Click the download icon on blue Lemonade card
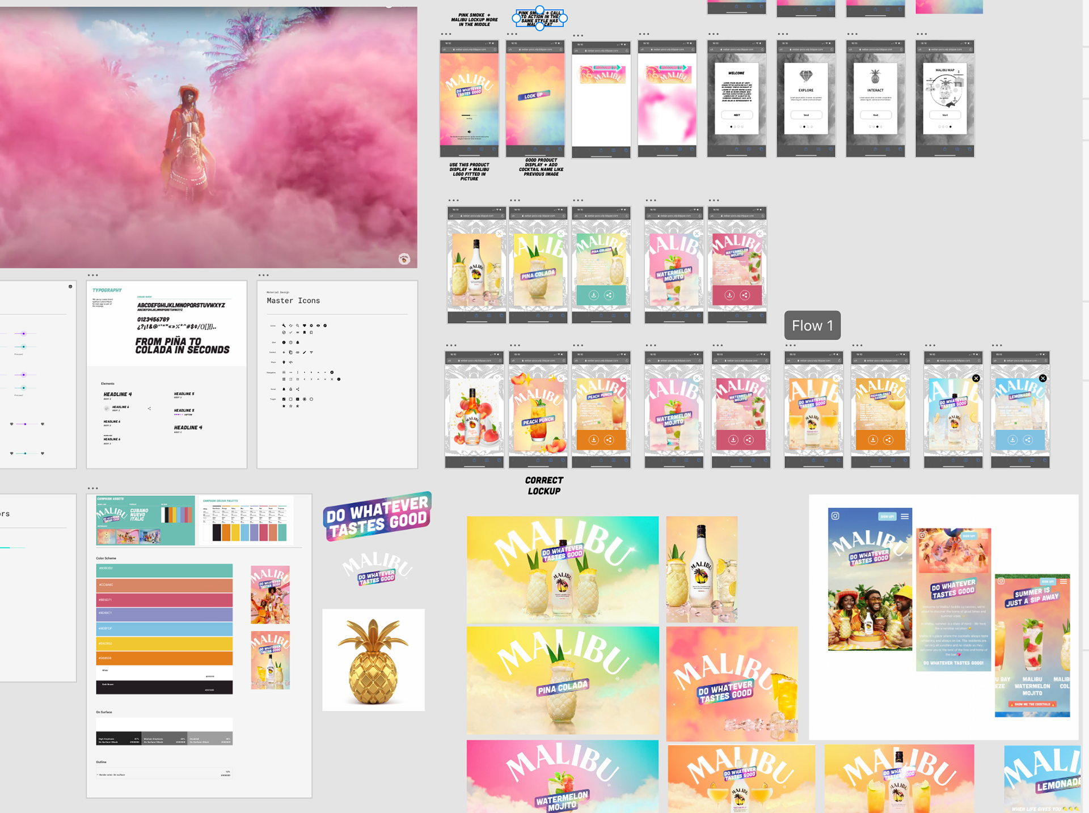Viewport: 1089px width, 813px height. point(1012,439)
